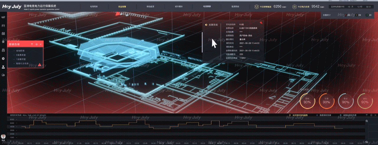Click the 2021-06-09 11:44:00 recovery time
The height and width of the screenshot is (145, 378).
point(249,50)
